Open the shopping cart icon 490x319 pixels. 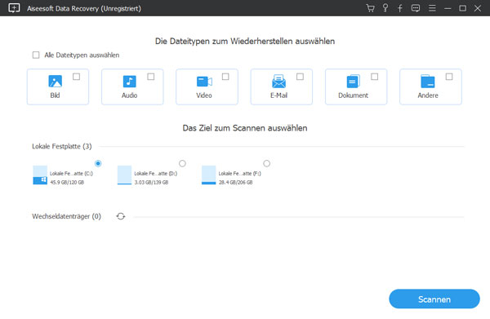click(x=370, y=8)
